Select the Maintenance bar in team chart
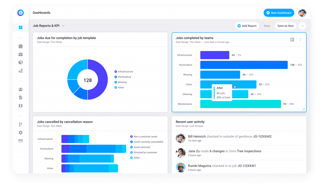Image resolution: width=323 pixels, height=192 pixels. (240, 104)
